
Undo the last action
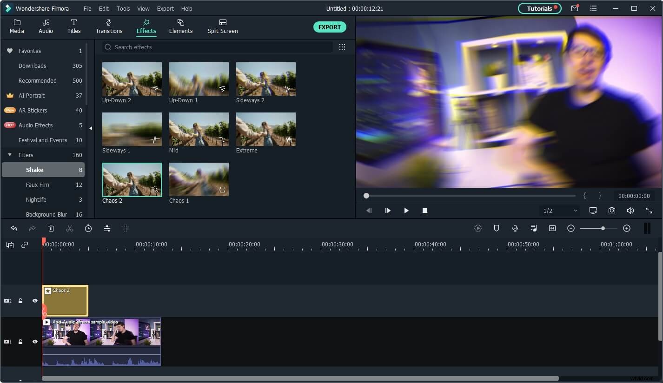click(x=13, y=228)
